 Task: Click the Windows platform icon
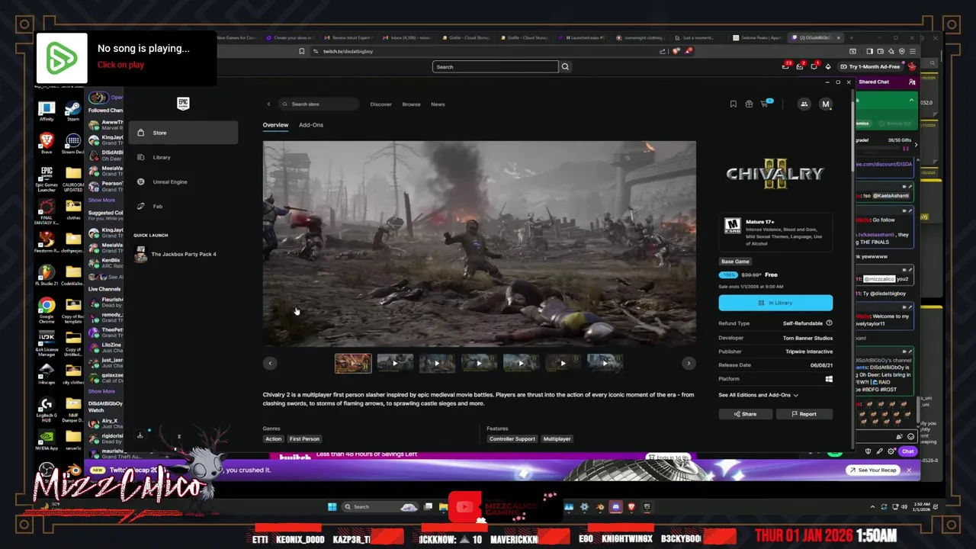(829, 379)
